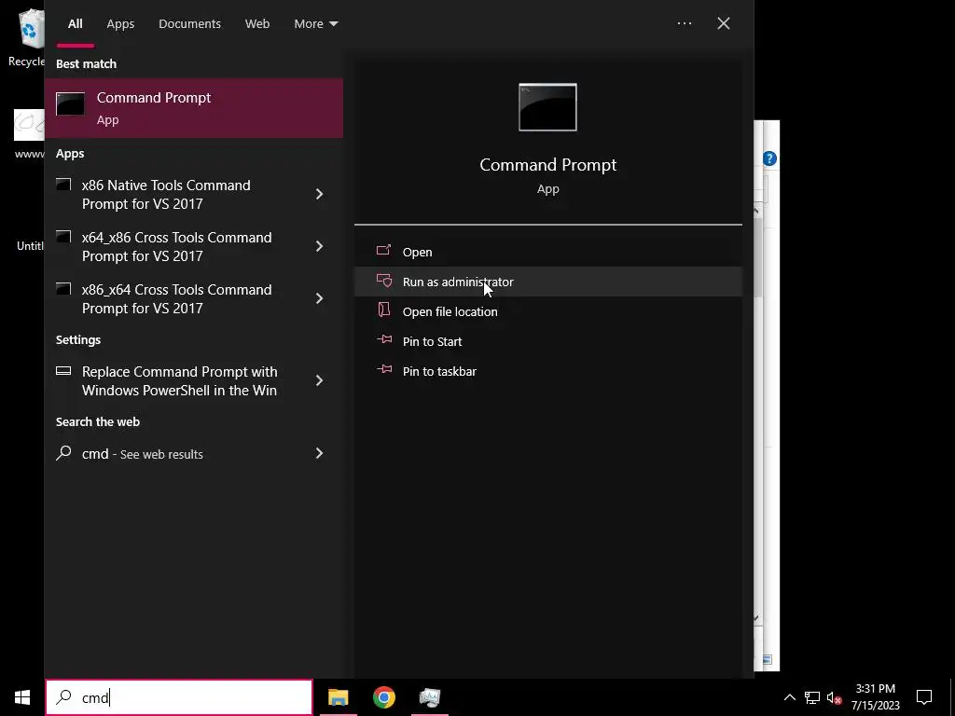The image size is (955, 716).
Task: Open network status tray icon
Action: (812, 697)
